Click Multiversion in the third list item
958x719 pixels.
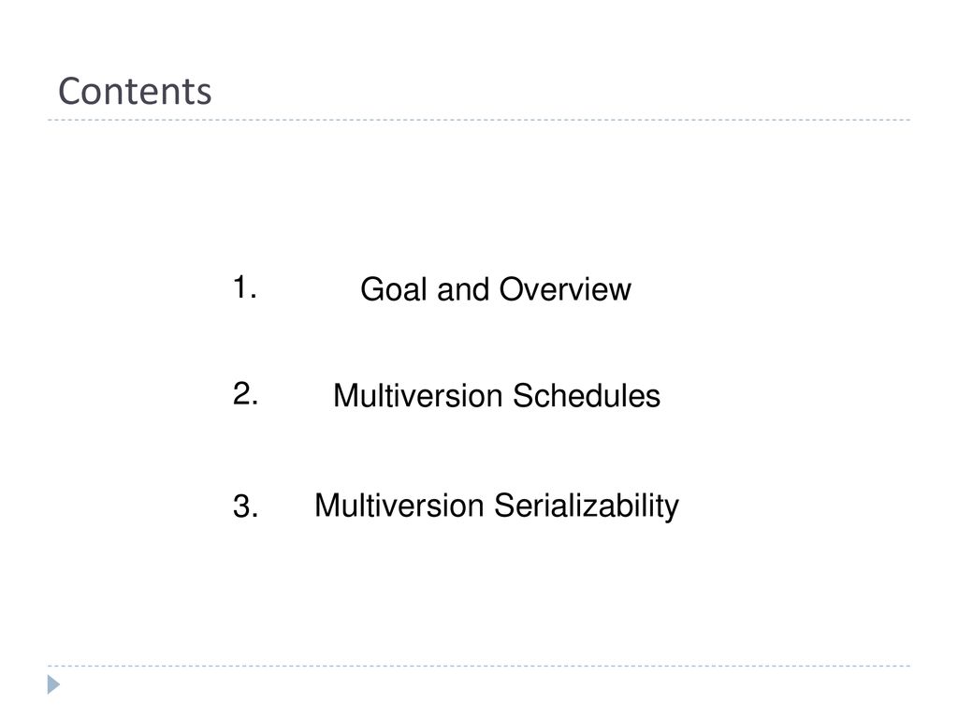[399, 506]
